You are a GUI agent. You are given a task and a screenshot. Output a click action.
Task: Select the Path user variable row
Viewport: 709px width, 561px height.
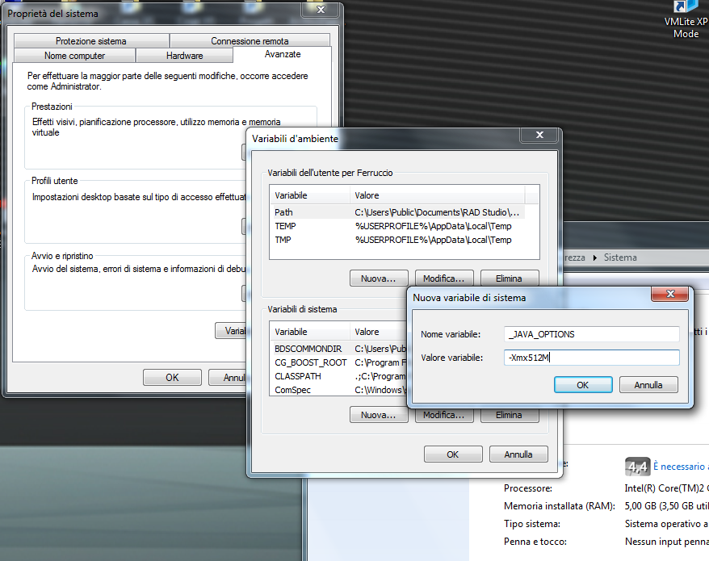tap(397, 212)
